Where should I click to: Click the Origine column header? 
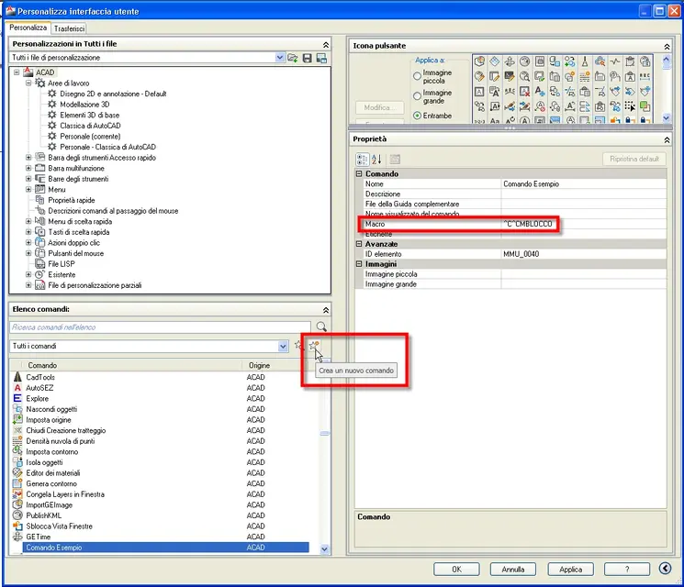click(259, 365)
